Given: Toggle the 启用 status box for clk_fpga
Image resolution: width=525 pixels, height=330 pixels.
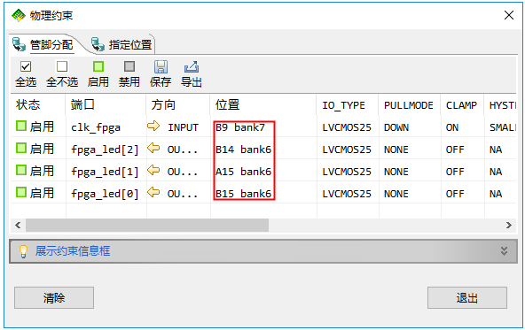Looking at the screenshot, I should tap(21, 126).
